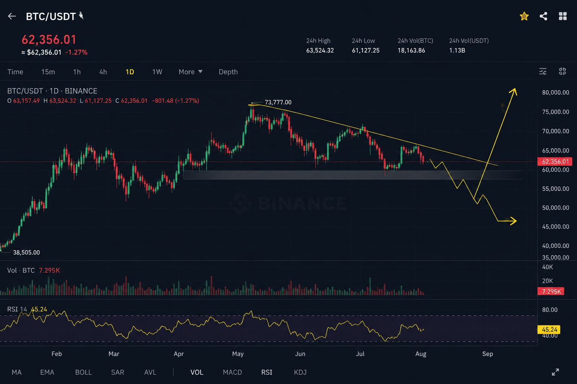Toggle the RSI sub-indicator

tap(267, 372)
